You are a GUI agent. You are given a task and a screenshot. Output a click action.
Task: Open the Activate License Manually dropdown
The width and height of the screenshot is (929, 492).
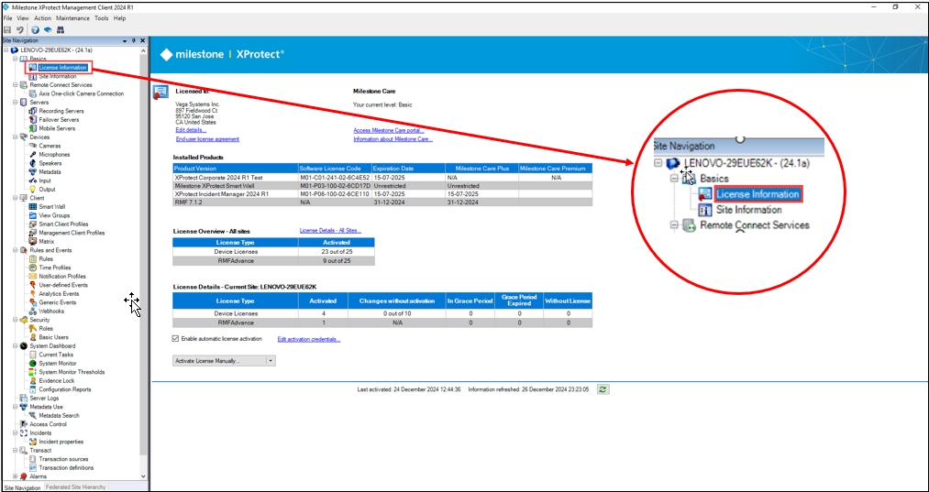pyautogui.click(x=271, y=361)
